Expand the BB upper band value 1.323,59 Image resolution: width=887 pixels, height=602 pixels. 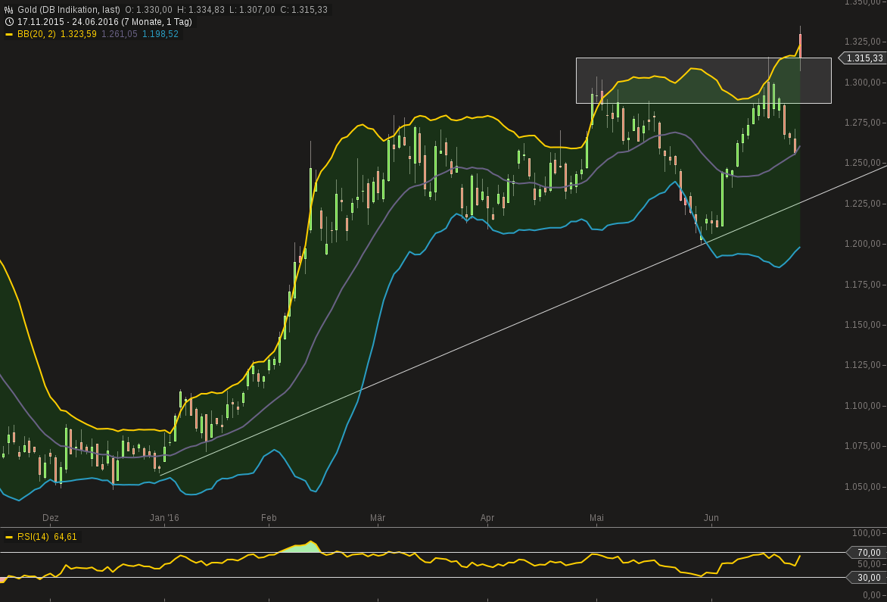tap(78, 34)
